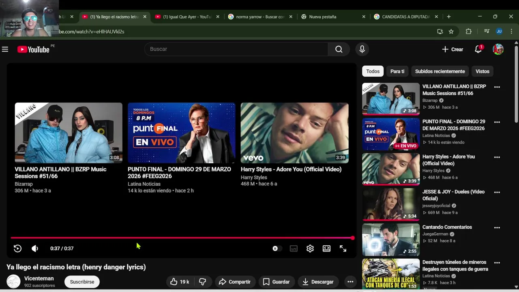Mute the video with the speaker icon
Screen dimensions: 519x292
pyautogui.click(x=35, y=249)
